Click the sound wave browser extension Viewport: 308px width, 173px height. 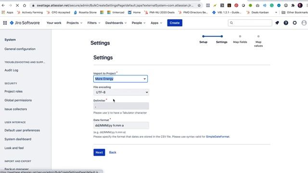pos(265,5)
